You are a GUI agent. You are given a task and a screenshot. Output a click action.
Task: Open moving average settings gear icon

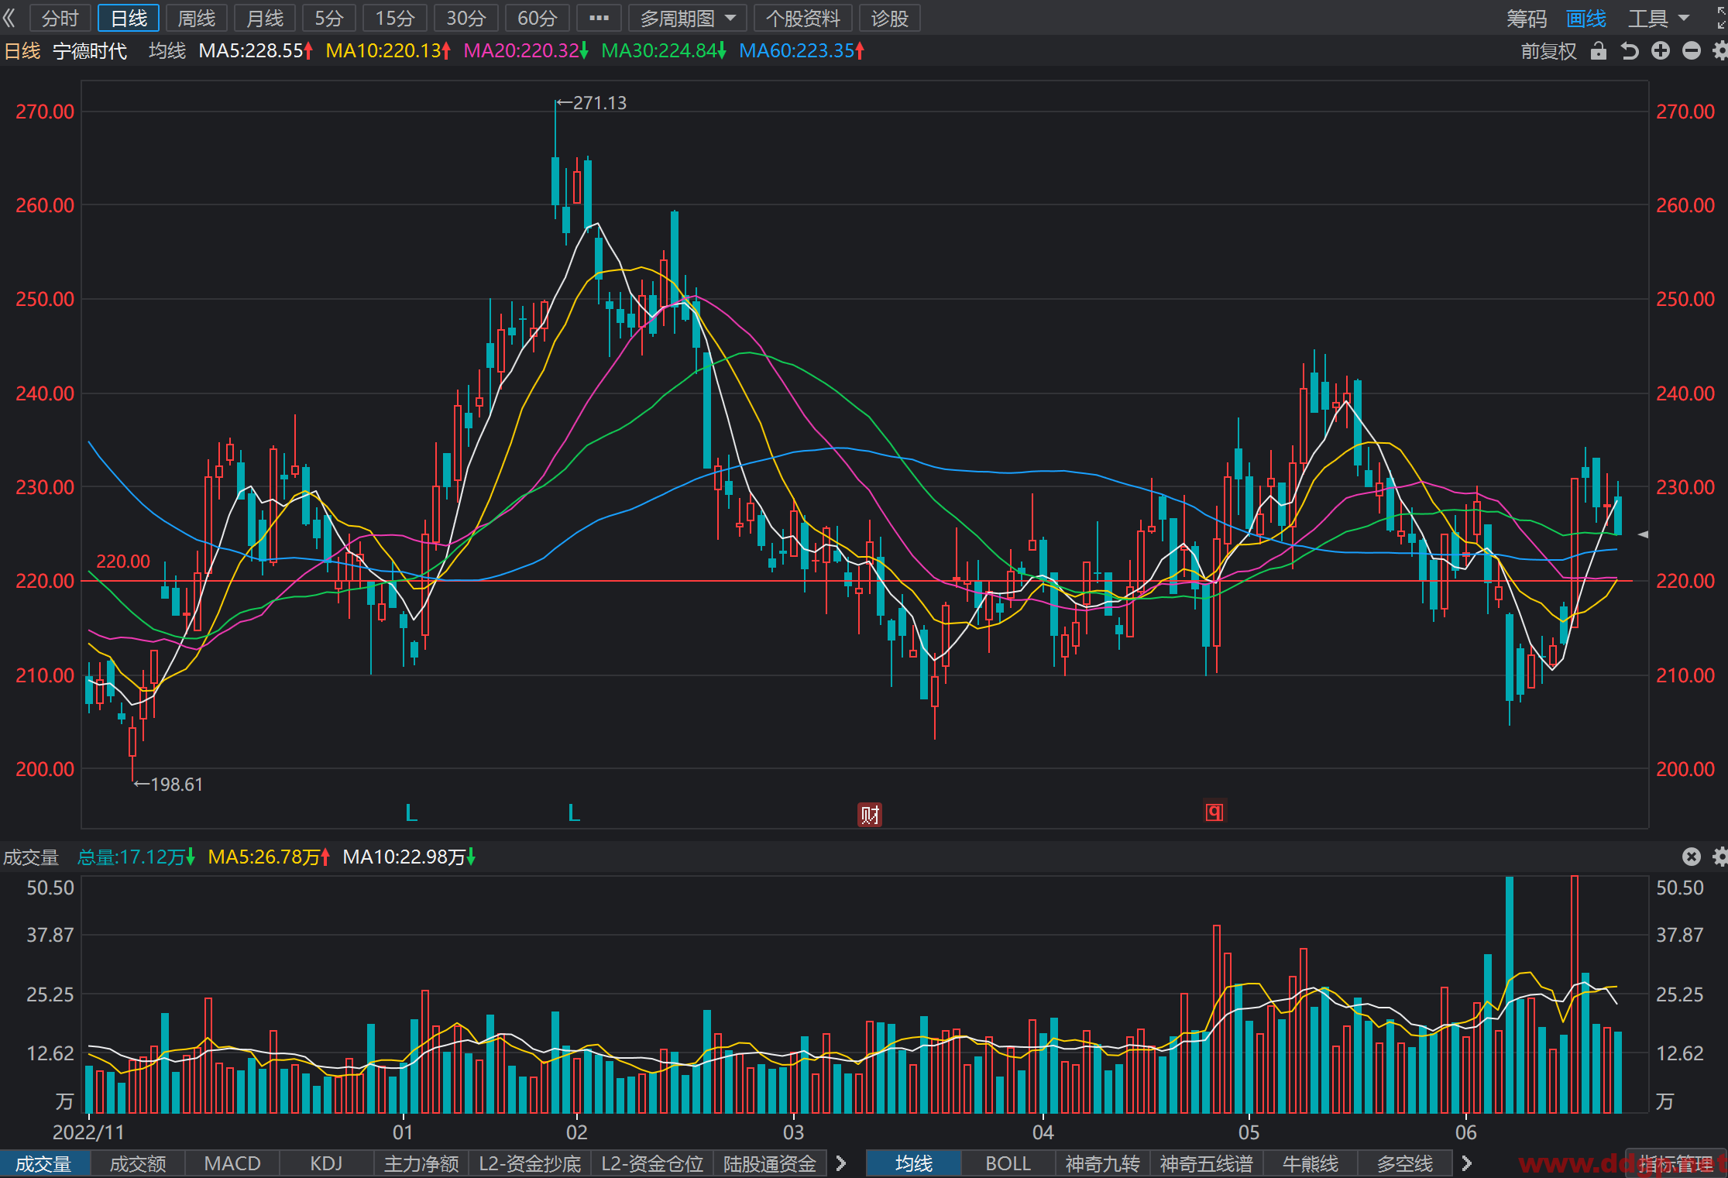coord(1720,51)
